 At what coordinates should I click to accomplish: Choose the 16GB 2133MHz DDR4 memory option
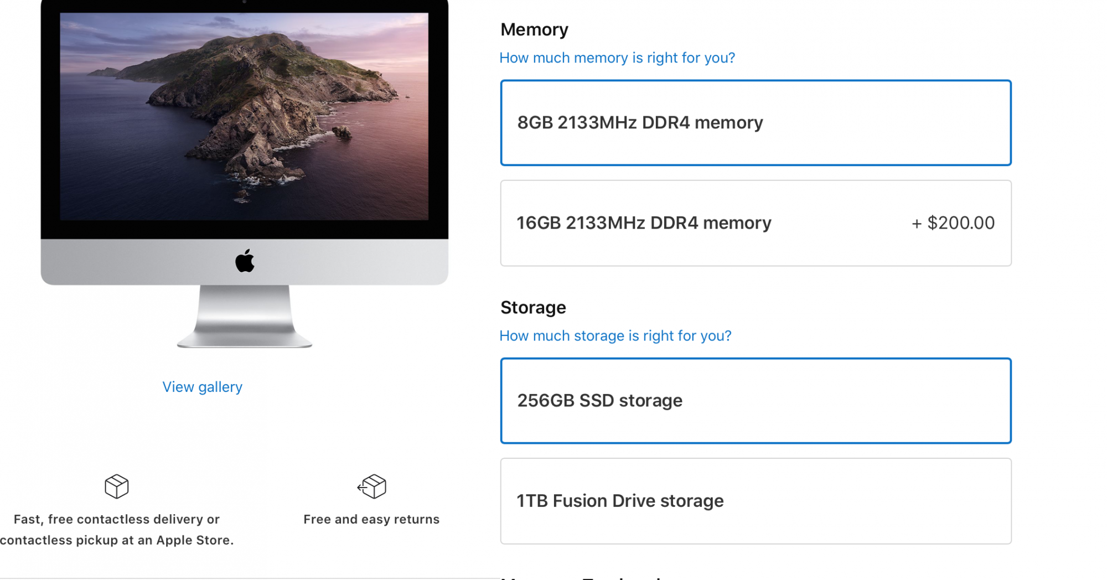[x=756, y=223]
